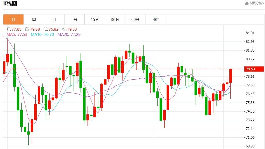Image resolution: width=265 pixels, height=149 pixels.
Task: Click the low price value 75.82
Action: point(53,29)
